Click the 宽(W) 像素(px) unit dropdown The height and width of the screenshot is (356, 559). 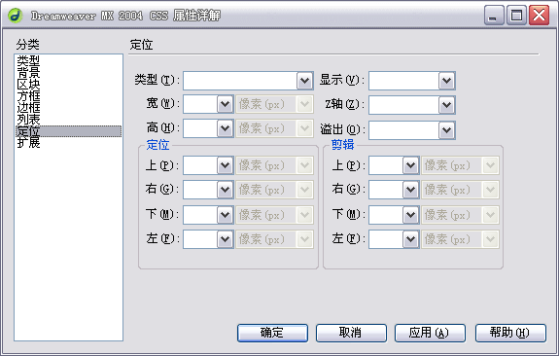pos(274,104)
